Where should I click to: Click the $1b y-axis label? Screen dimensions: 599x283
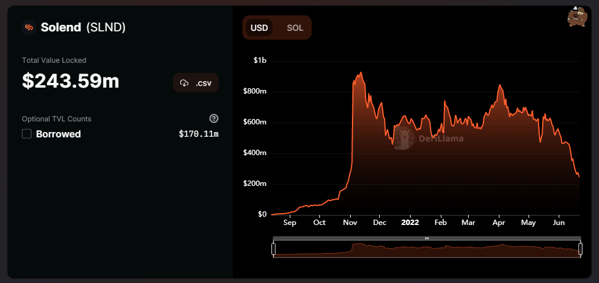[260, 61]
